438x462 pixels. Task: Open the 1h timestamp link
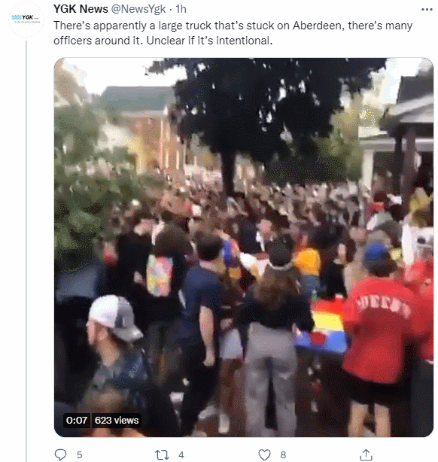pyautogui.click(x=181, y=9)
